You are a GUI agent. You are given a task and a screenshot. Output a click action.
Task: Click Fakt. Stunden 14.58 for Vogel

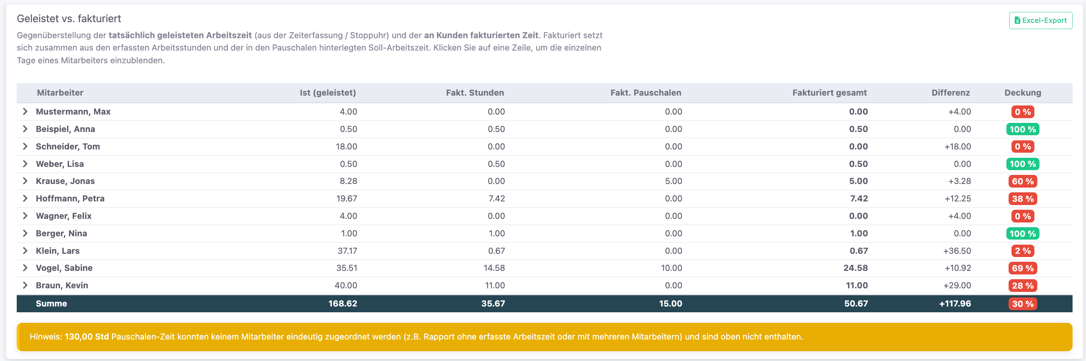(x=494, y=268)
